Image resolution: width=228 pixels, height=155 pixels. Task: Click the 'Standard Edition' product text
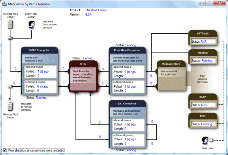[96, 10]
